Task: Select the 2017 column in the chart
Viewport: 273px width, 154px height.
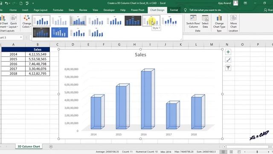Action: (173, 115)
